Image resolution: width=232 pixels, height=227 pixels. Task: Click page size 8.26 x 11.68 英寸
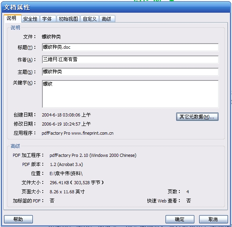[x=67, y=192]
